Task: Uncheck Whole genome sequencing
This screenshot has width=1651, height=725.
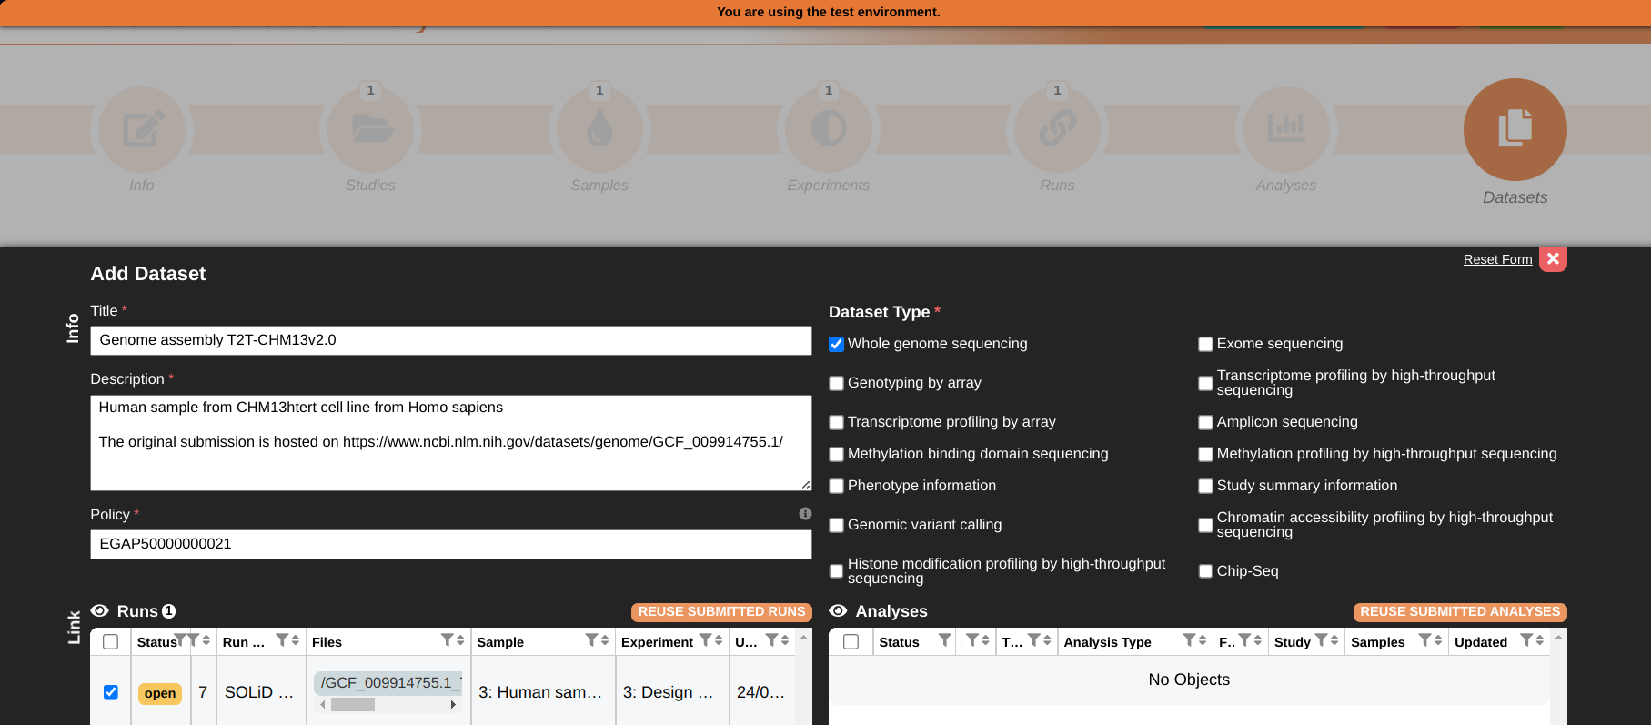Action: tap(836, 344)
